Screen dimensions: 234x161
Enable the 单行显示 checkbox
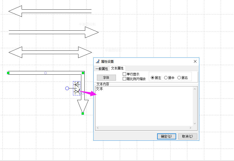coord(124,74)
